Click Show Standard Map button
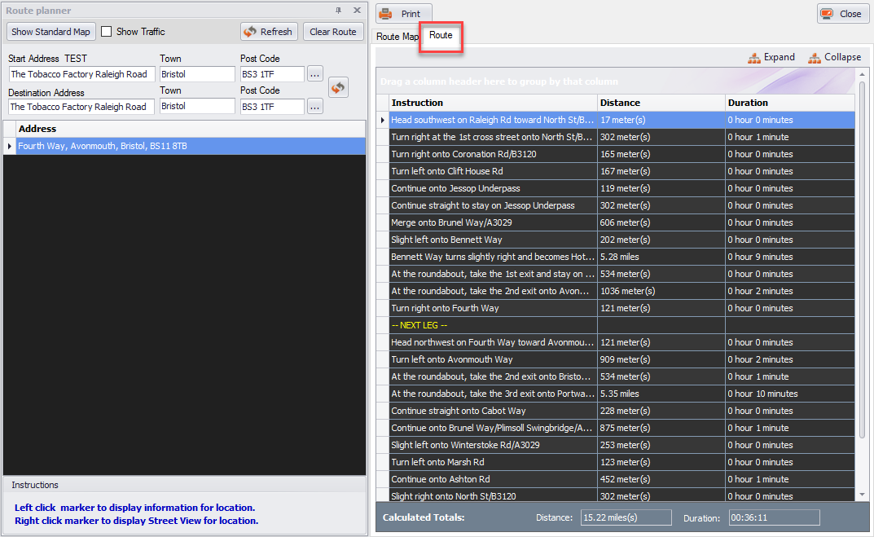The image size is (874, 537). tap(51, 32)
